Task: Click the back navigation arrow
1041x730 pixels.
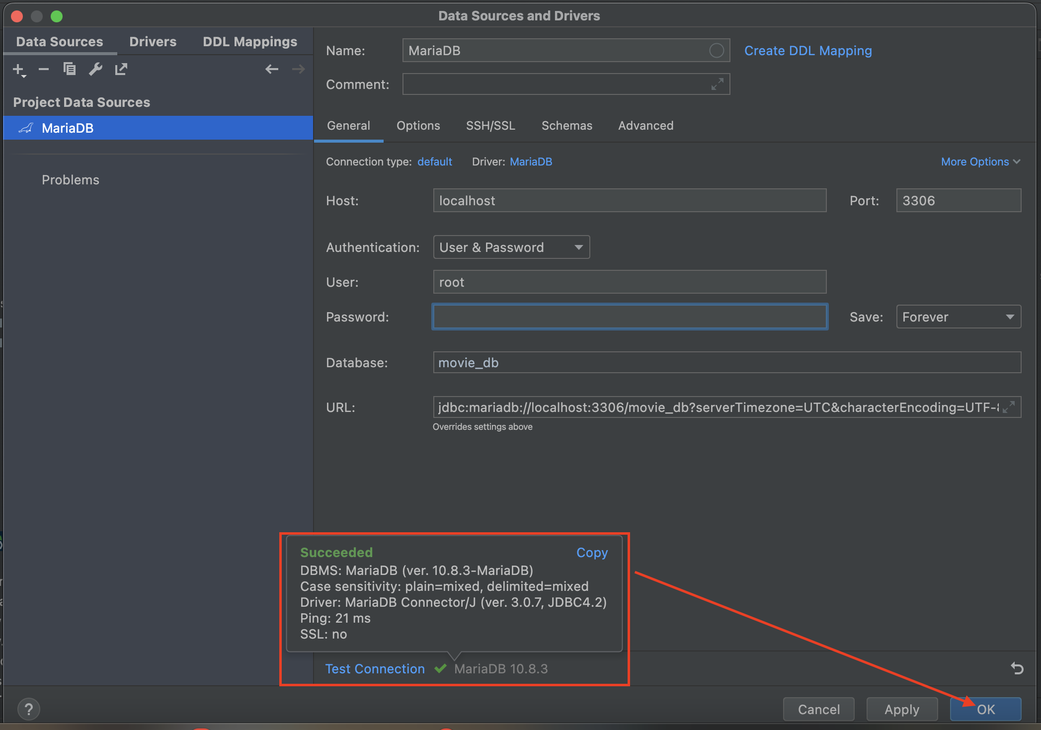Action: [x=272, y=69]
